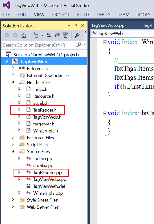Screen dimensions: 154x224
Task: Collapse the Index::btCa function outline
Action: pos(105,113)
